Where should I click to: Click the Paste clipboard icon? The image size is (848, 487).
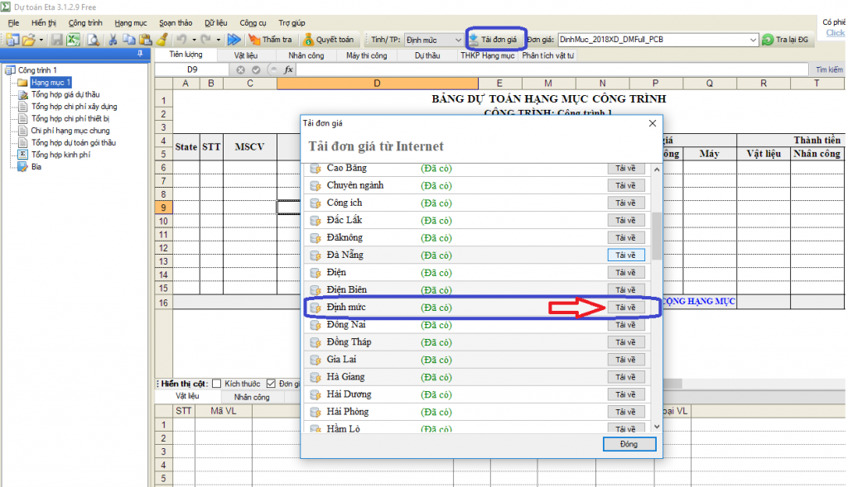point(146,39)
